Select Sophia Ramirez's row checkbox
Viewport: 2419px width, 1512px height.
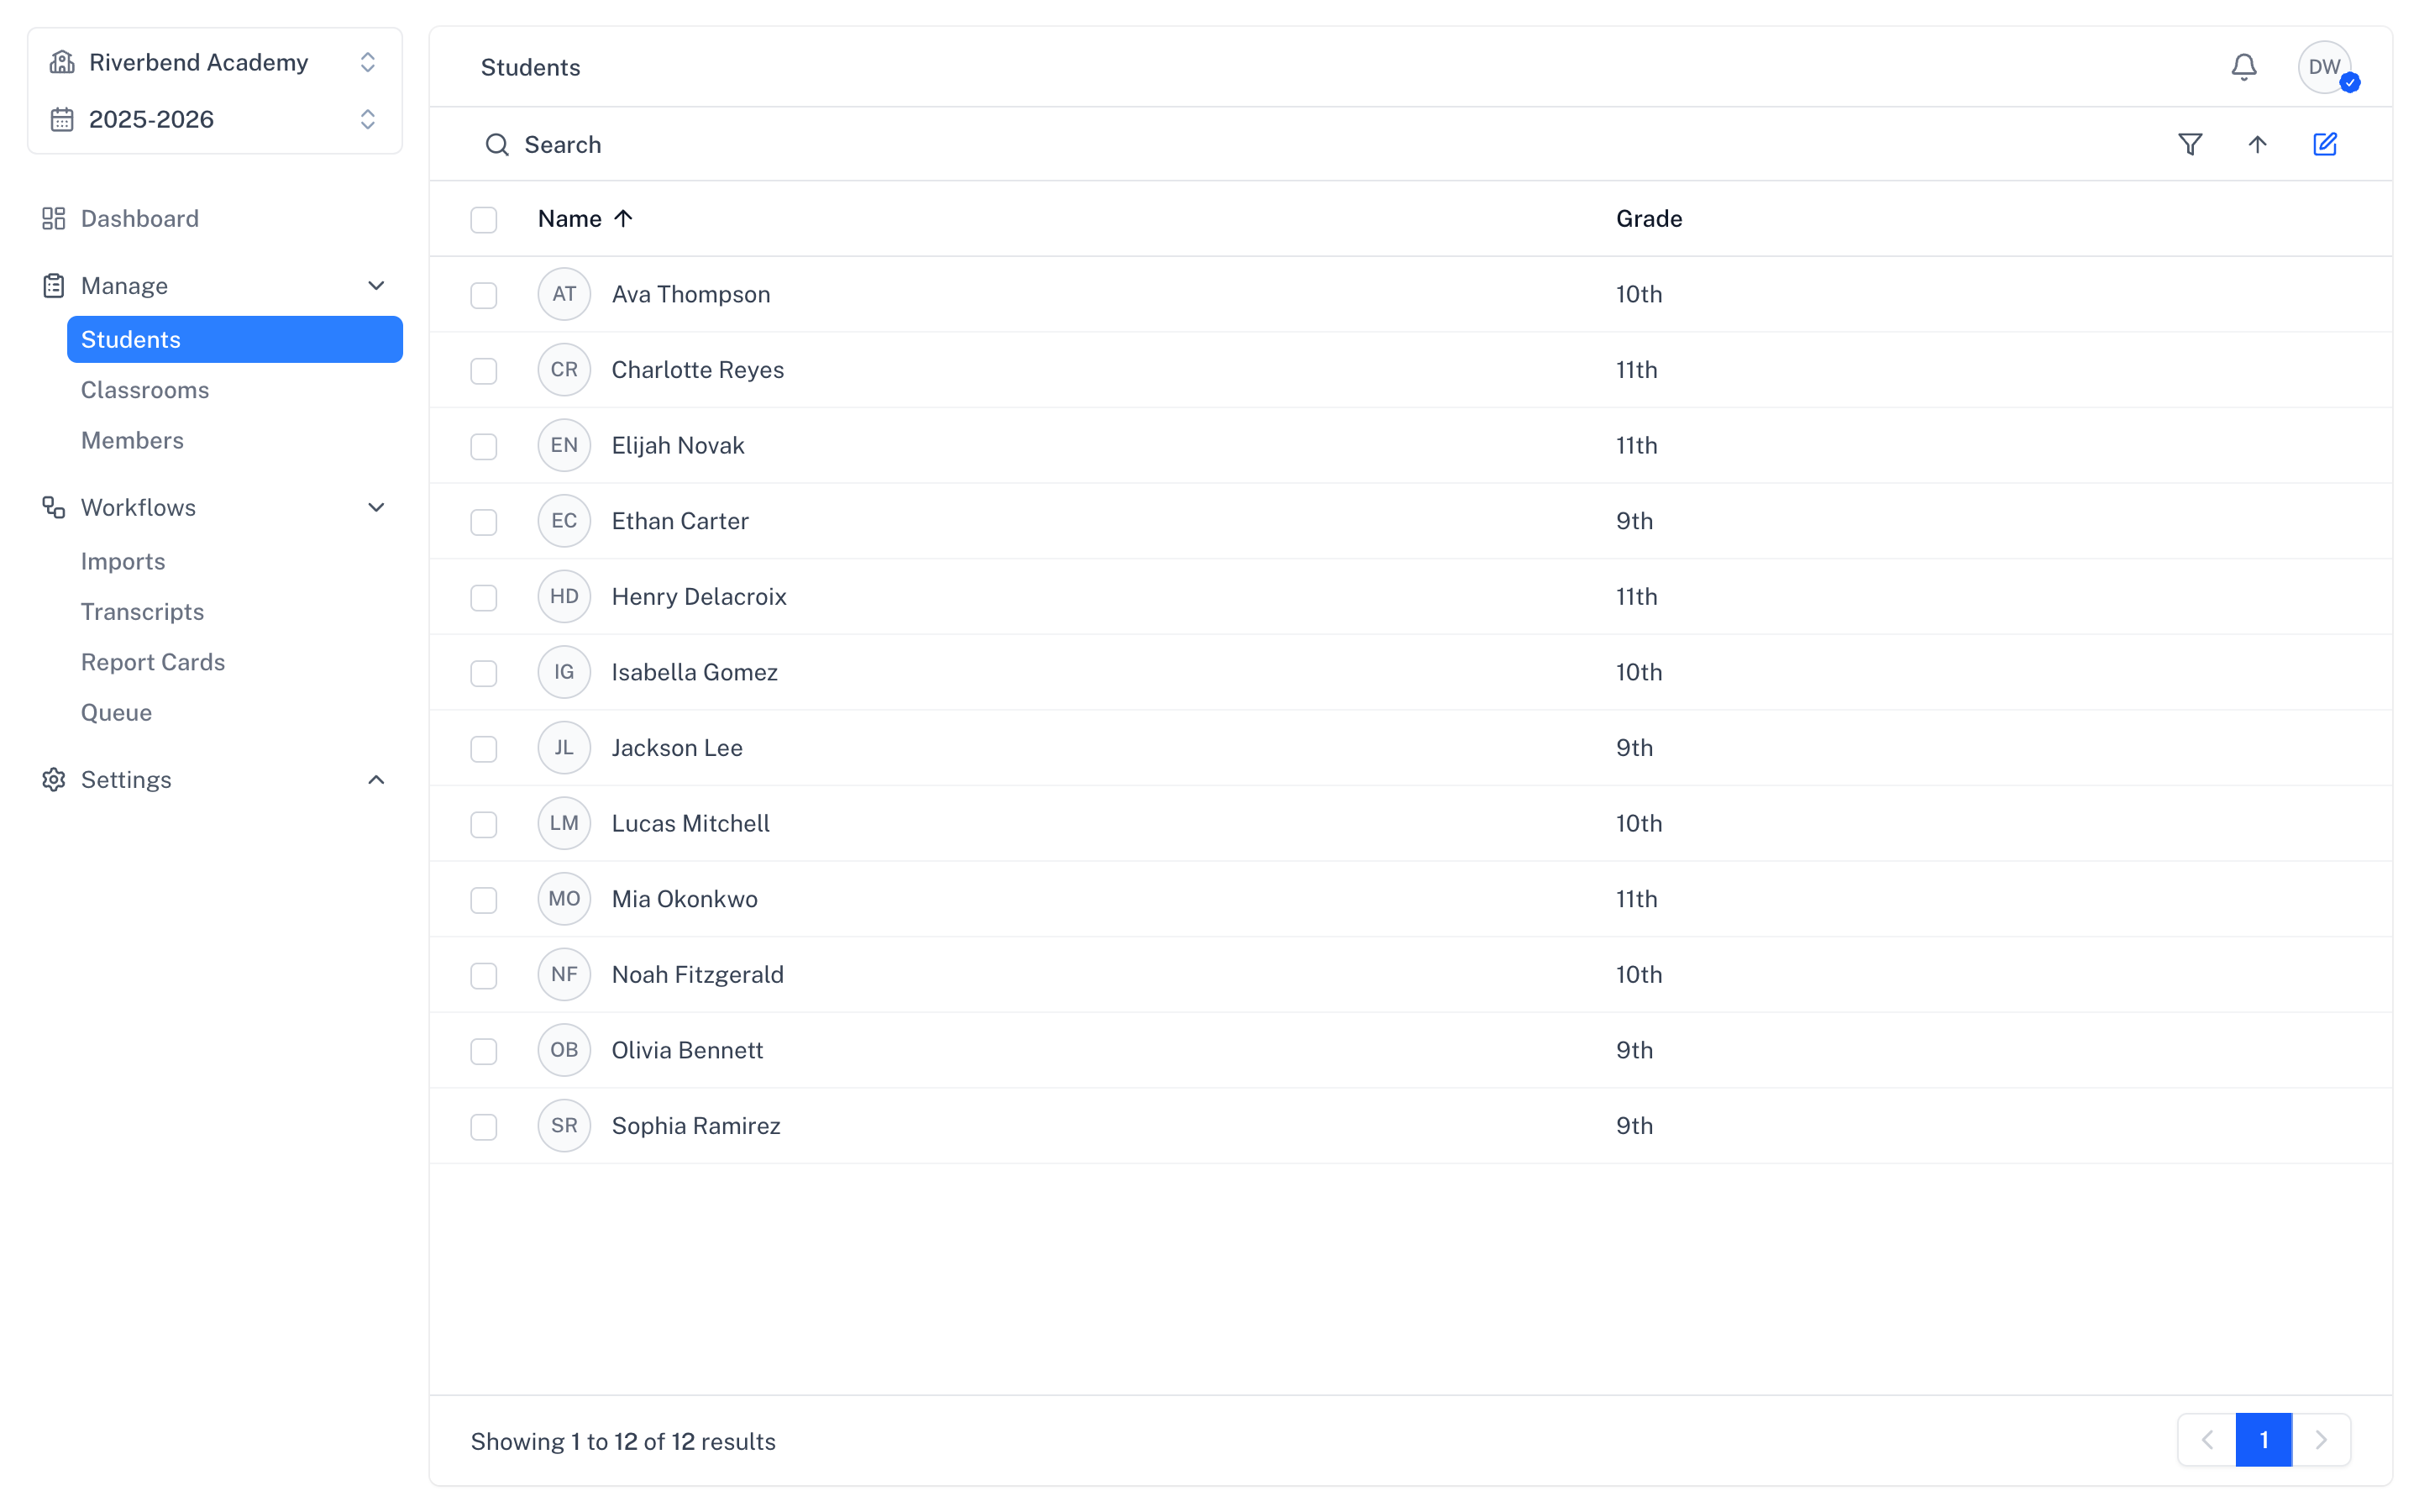pyautogui.click(x=484, y=1126)
